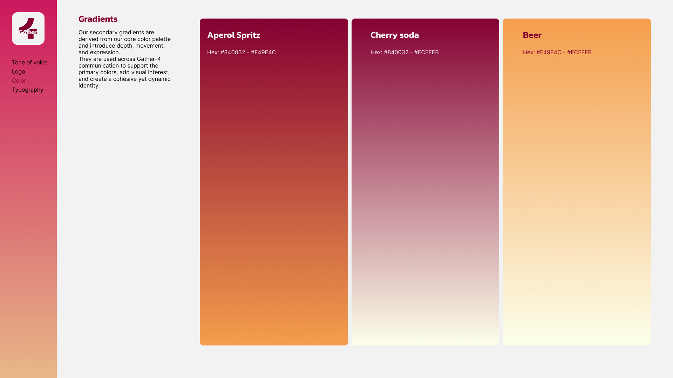Click Hex #F49E4C - #FCFFEB label
The image size is (673, 378).
[x=557, y=52]
